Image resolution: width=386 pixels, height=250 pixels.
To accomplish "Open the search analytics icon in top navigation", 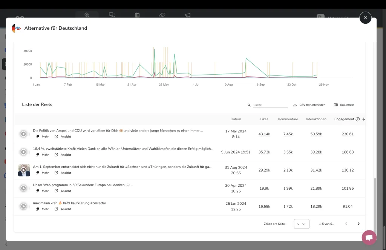I will 87,15.
